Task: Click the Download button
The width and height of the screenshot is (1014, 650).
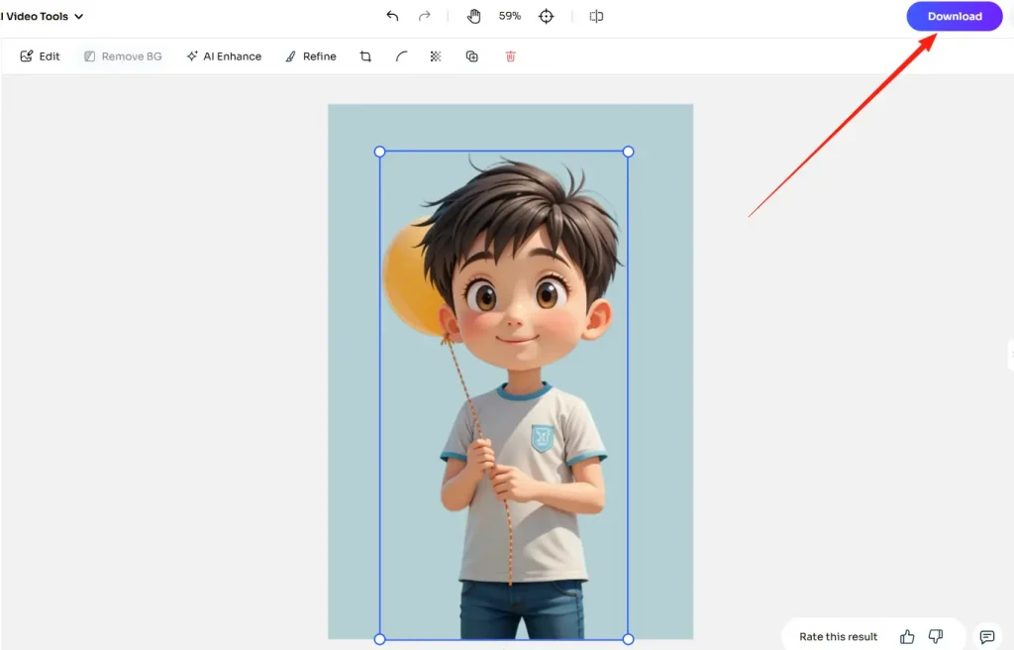Action: (x=954, y=16)
